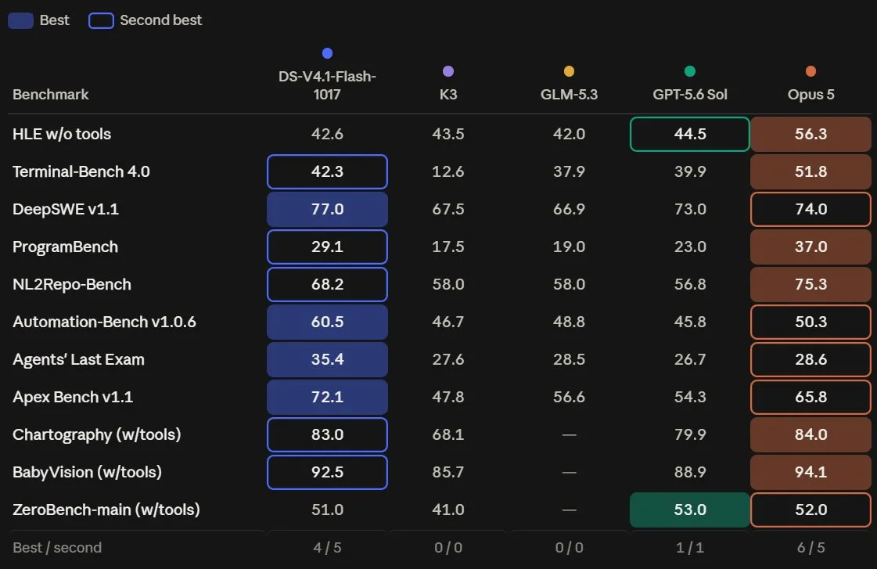Click the 75.3 NL2Repo-Bench score
Image resolution: width=877 pixels, height=569 pixels.
tap(811, 284)
